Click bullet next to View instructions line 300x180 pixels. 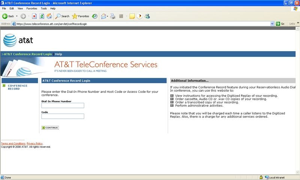[172, 95]
